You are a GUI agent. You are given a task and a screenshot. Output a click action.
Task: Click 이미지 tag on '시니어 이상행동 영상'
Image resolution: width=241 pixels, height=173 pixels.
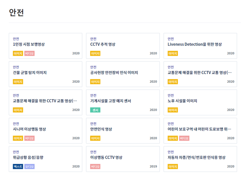tap(18, 138)
